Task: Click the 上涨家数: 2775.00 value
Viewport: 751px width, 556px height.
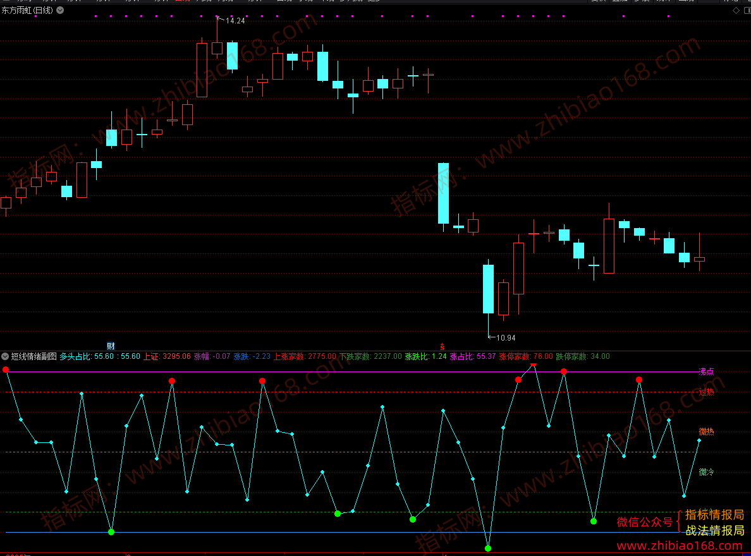Action: 305,356
